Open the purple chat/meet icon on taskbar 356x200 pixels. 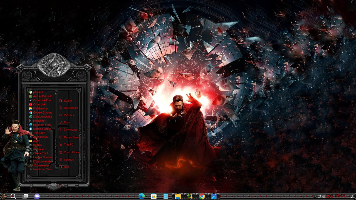[x=37, y=196]
